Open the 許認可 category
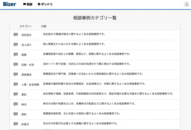This screenshot has height=130, width=191. pos(25,124)
